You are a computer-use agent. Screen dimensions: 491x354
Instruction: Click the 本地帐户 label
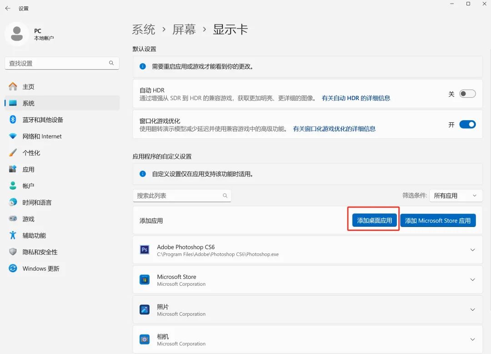pos(44,38)
